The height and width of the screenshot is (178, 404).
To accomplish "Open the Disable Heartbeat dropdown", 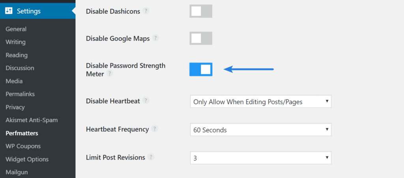I will (260, 101).
